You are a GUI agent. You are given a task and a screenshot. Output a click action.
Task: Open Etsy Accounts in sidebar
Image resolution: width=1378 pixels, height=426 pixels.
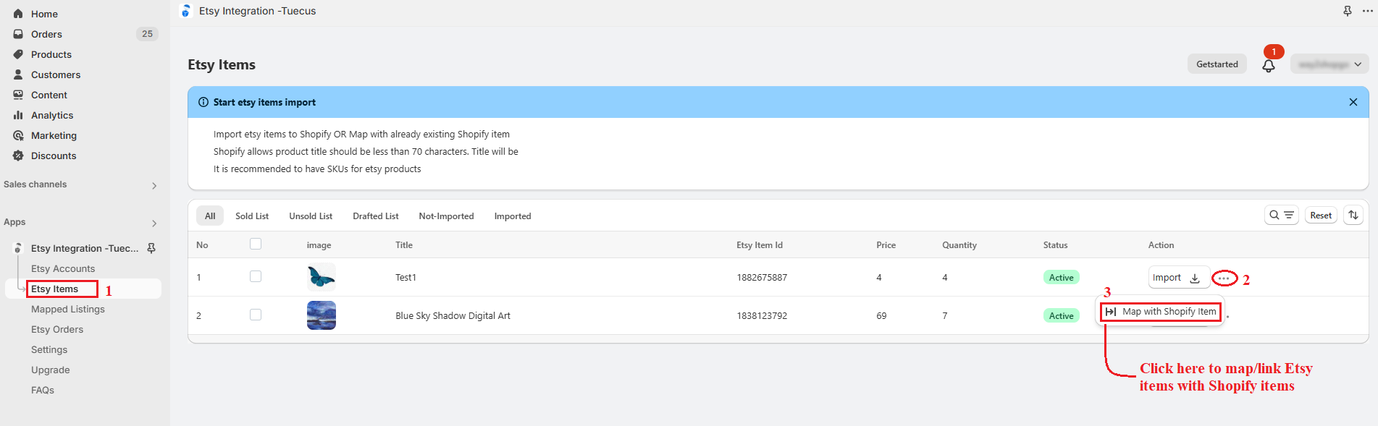pyautogui.click(x=63, y=268)
